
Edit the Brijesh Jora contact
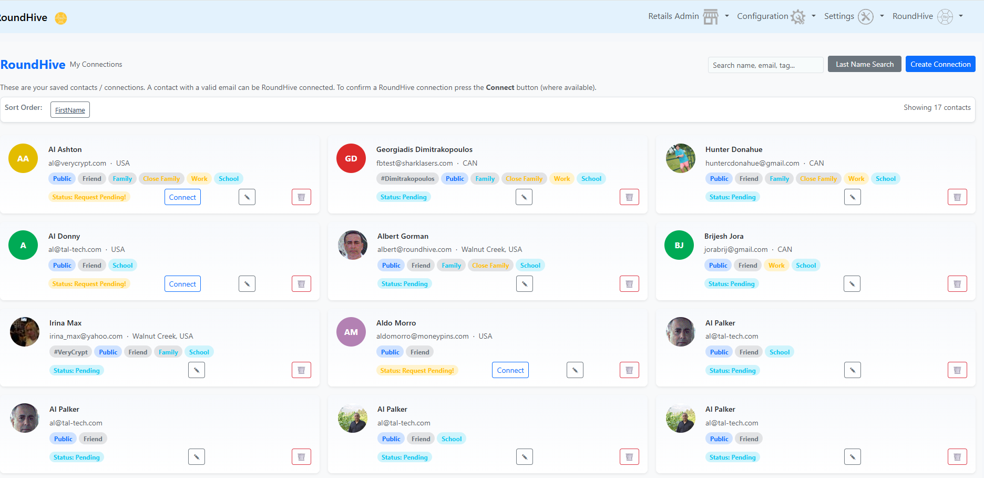pos(852,284)
